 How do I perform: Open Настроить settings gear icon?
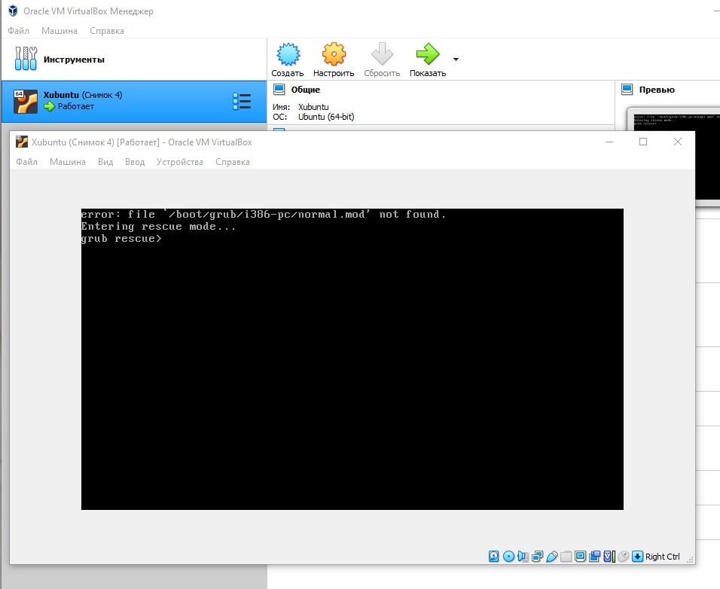[334, 54]
